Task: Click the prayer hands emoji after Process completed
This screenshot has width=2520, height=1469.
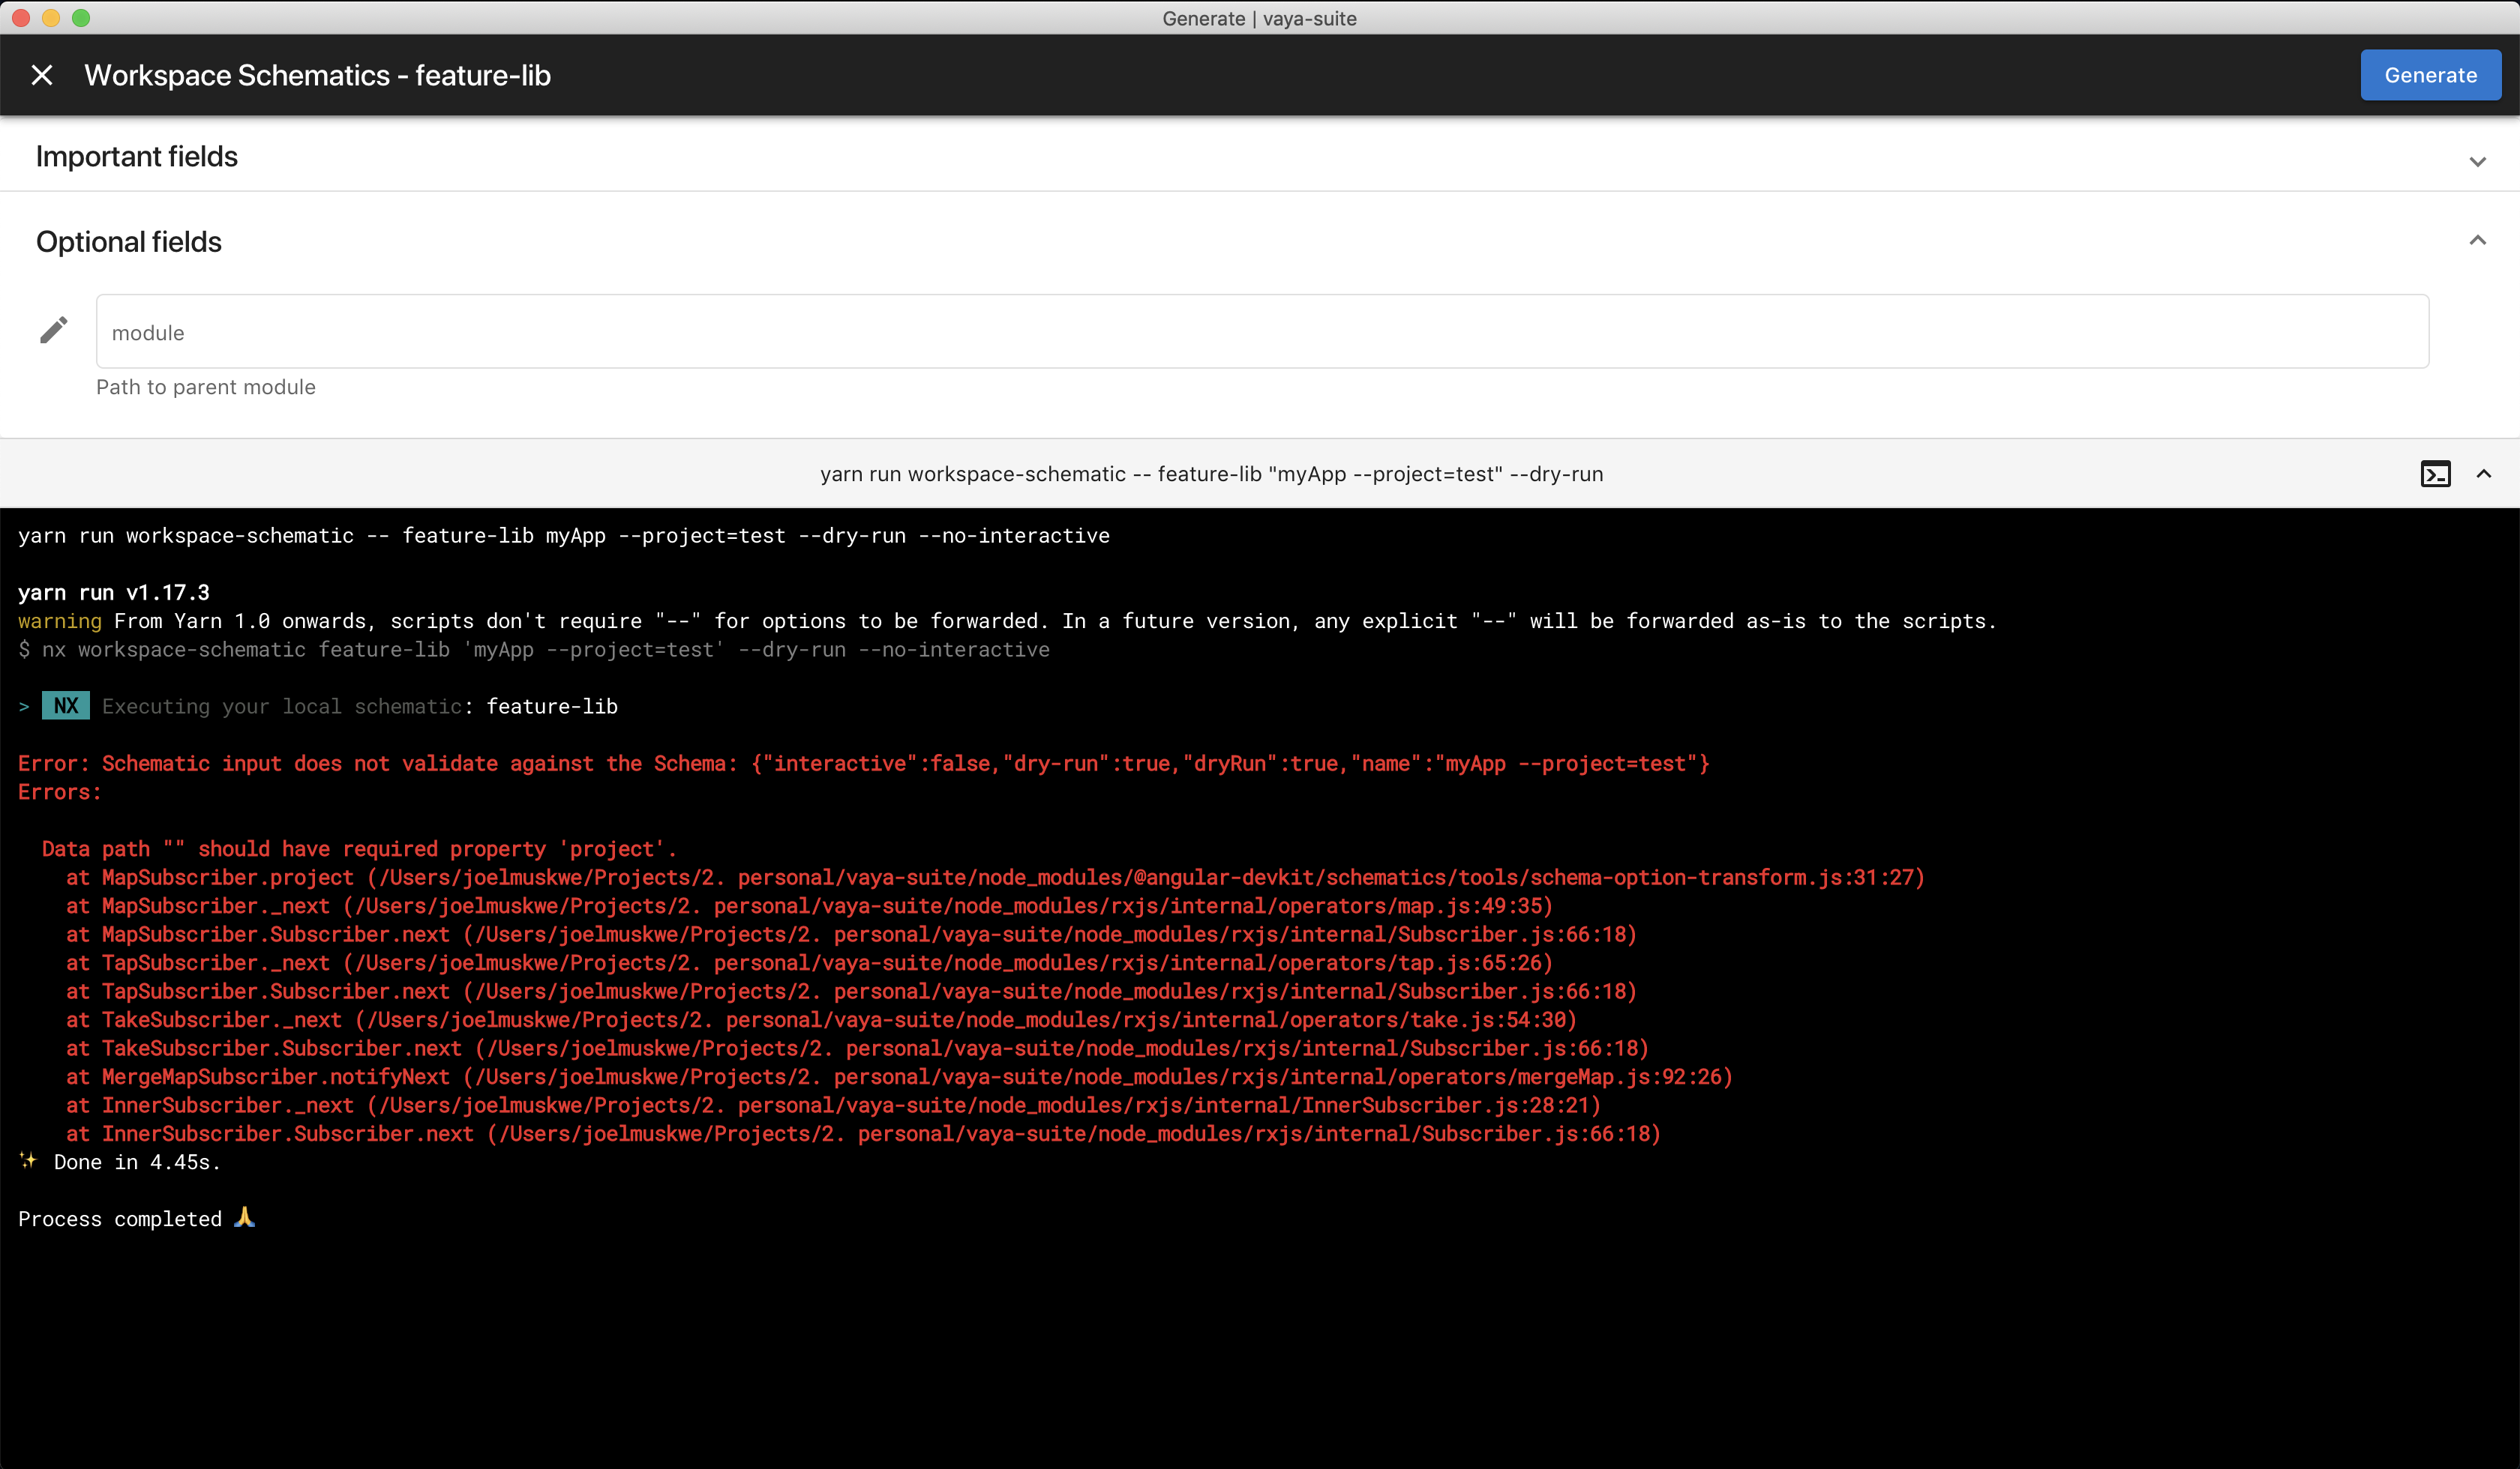Action: click(244, 1218)
